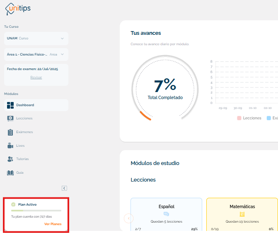Expand the UNAM Curso dropdown
This screenshot has width=278, height=233.
point(36,39)
